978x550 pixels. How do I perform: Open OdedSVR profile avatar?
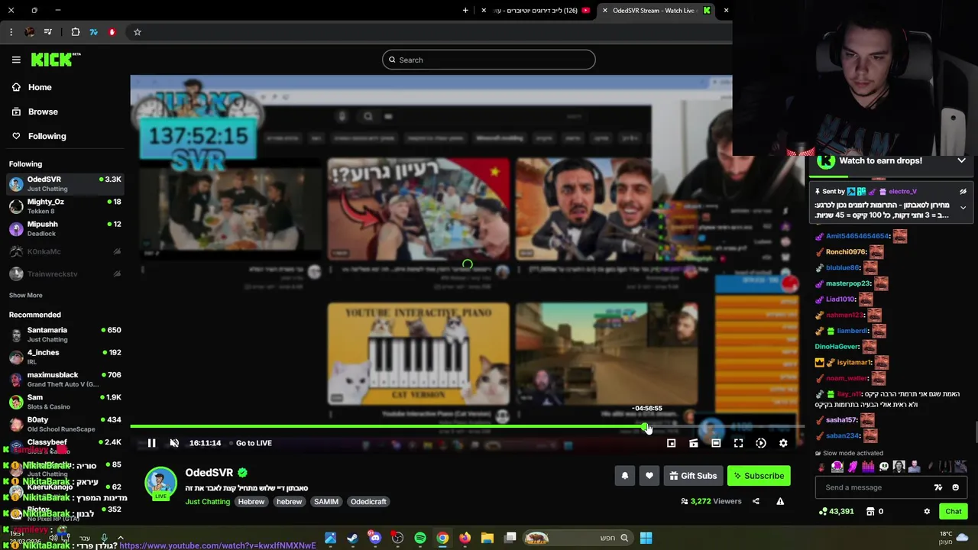pyautogui.click(x=160, y=484)
